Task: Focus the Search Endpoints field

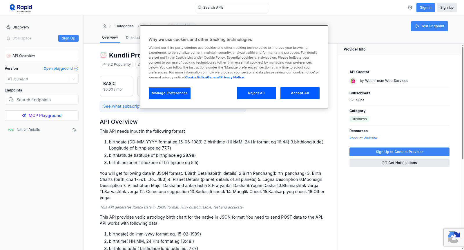Action: coord(41,100)
